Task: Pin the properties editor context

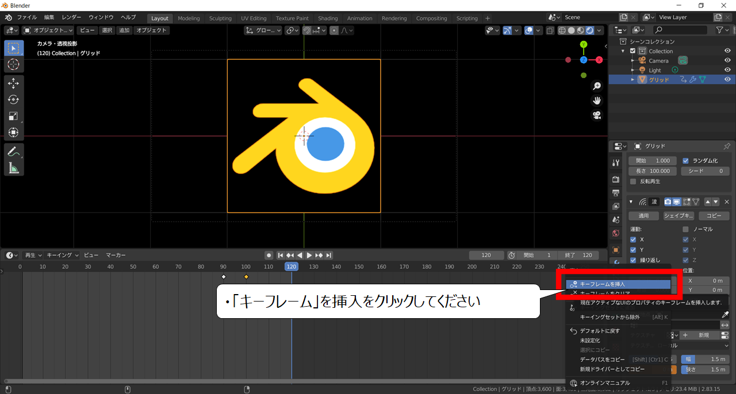Action: pos(727,146)
